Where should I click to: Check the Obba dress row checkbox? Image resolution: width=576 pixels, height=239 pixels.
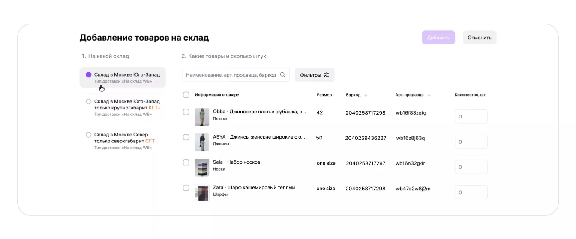pos(186,112)
